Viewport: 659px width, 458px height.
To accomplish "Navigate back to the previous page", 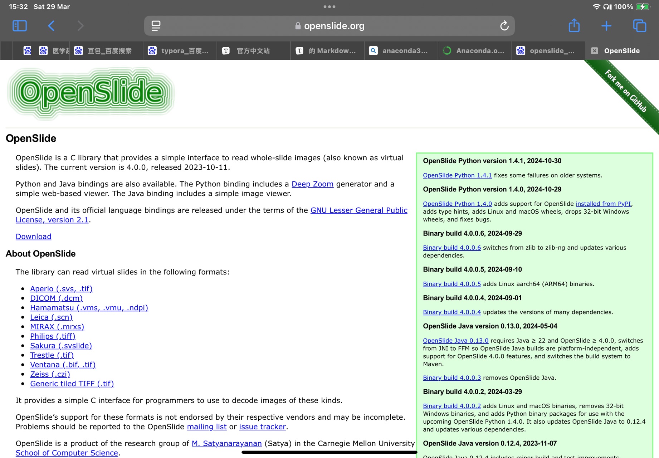I will point(51,25).
